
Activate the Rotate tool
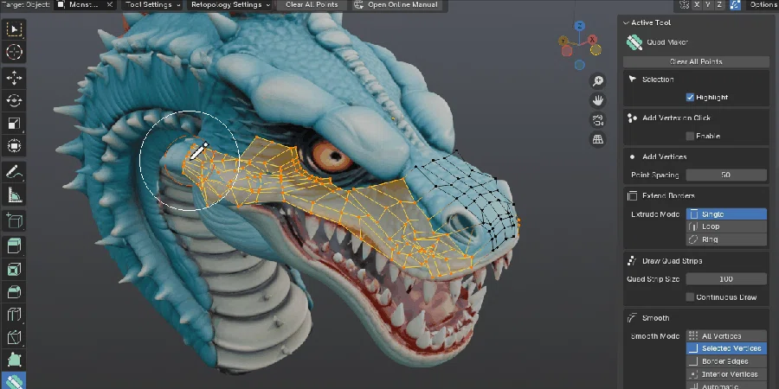click(x=14, y=100)
